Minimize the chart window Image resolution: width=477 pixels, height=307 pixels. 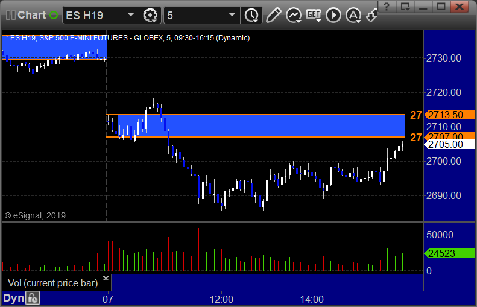[423, 7]
